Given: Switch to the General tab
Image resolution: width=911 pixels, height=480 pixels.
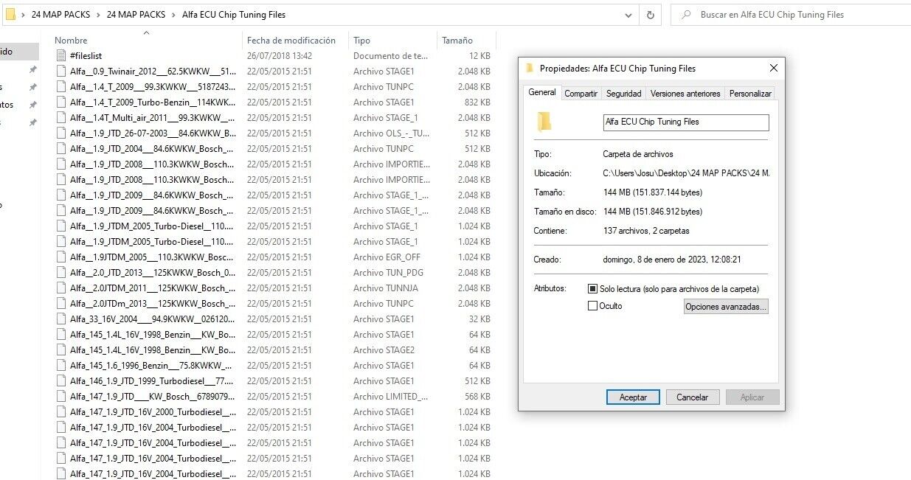Looking at the screenshot, I should coord(542,93).
